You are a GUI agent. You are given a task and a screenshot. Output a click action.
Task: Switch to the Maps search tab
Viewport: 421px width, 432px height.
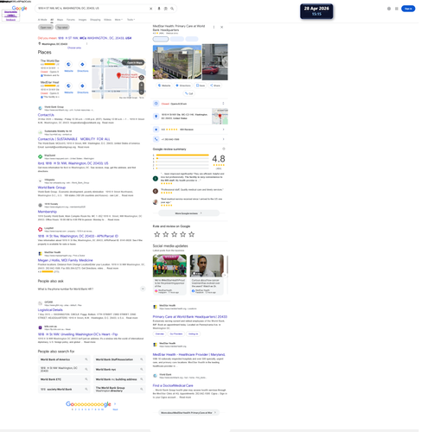(x=61, y=20)
